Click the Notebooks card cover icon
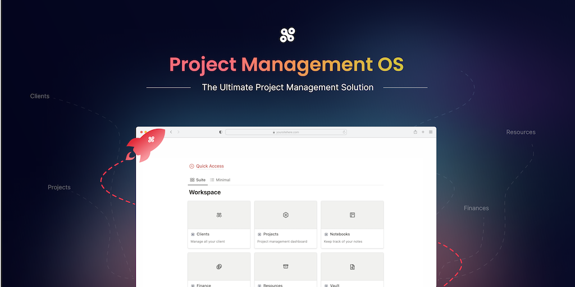Image resolution: width=575 pixels, height=287 pixels. coord(353,215)
